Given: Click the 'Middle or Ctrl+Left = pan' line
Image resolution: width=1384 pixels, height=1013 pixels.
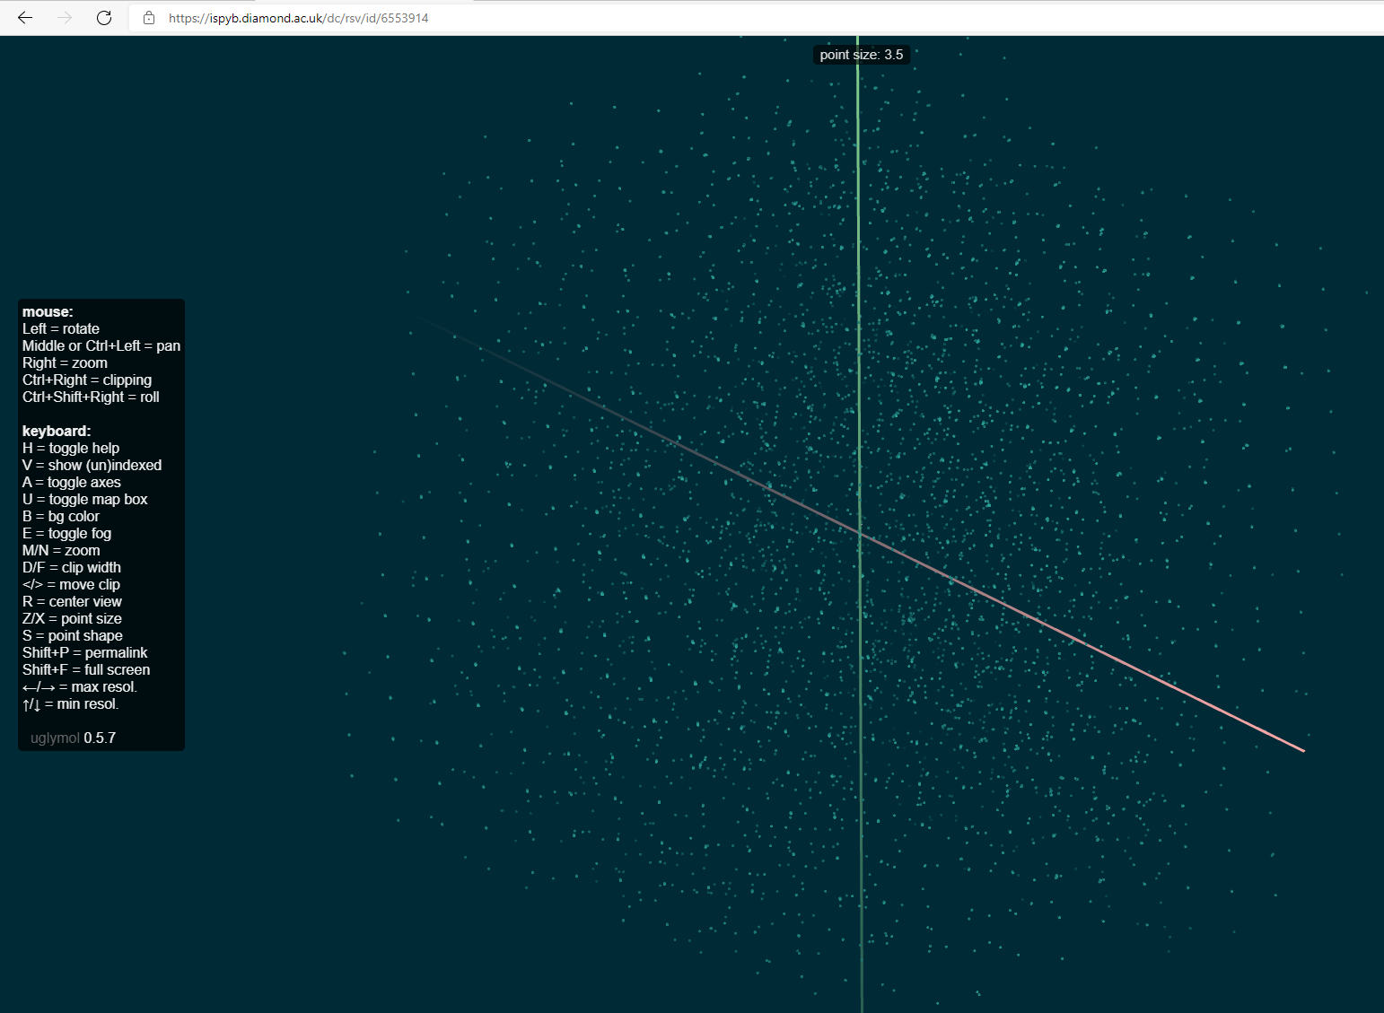Looking at the screenshot, I should point(101,346).
